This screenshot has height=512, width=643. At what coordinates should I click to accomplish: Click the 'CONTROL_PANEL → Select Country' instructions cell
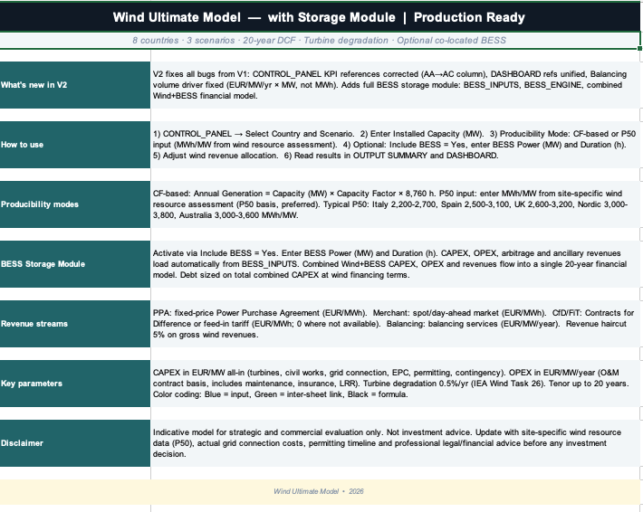pyautogui.click(x=396, y=145)
